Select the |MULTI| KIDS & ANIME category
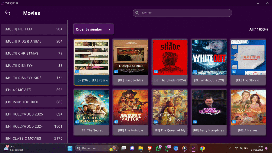Image resolution: width=272 pixels, height=153 pixels. pyautogui.click(x=34, y=41)
